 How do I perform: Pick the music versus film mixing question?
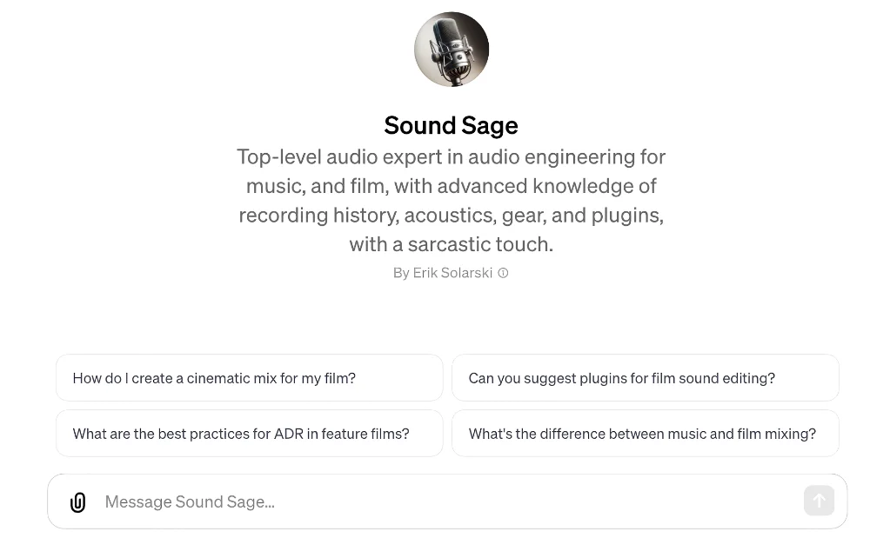[645, 433]
